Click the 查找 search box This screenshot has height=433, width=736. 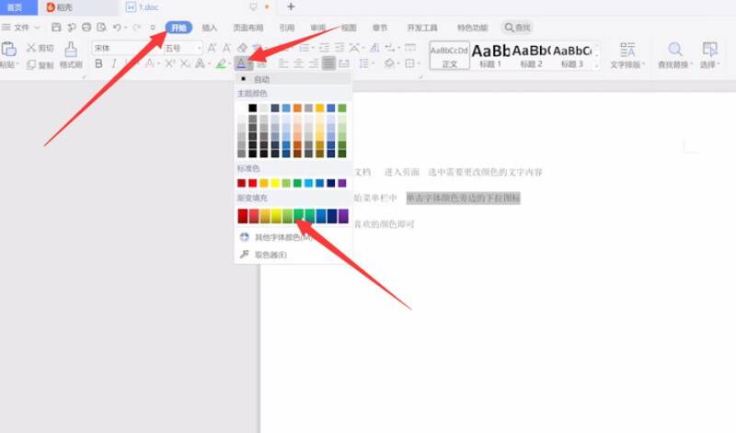[517, 28]
